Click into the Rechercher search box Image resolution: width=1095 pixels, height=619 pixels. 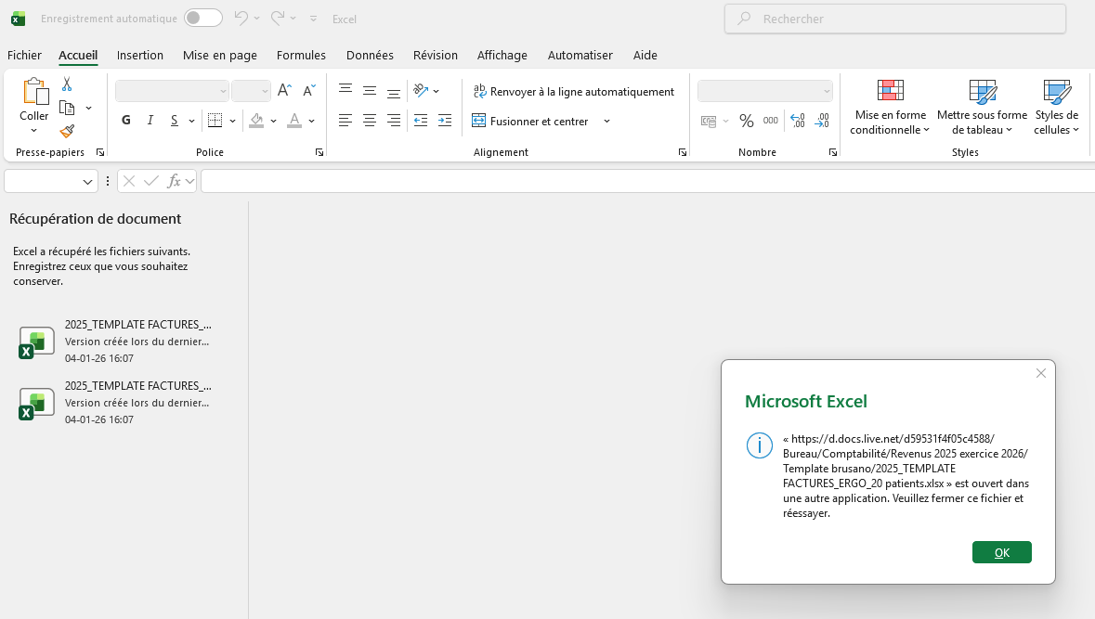895,19
